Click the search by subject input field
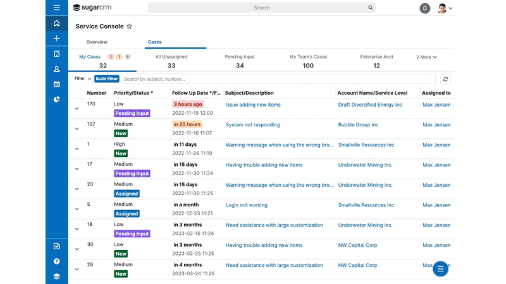This screenshot has height=284, width=506. [277, 80]
